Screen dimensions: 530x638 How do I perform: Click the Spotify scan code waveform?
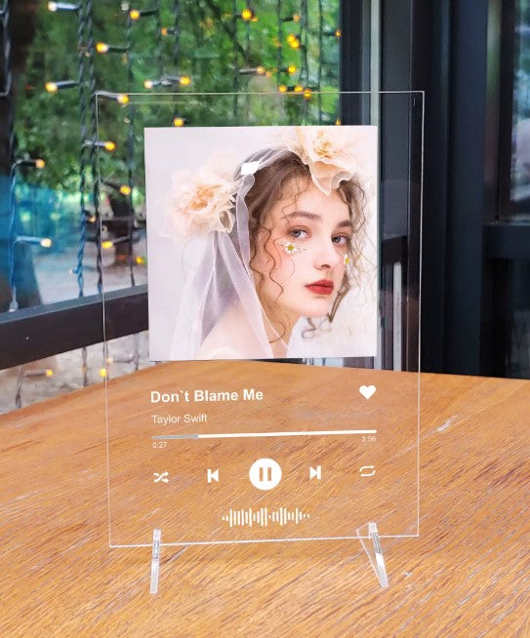[x=265, y=517]
